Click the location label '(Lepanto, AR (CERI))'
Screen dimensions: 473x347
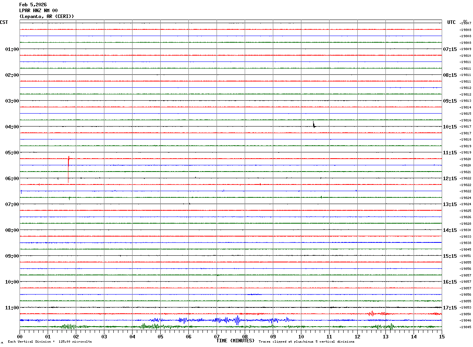(x=47, y=16)
